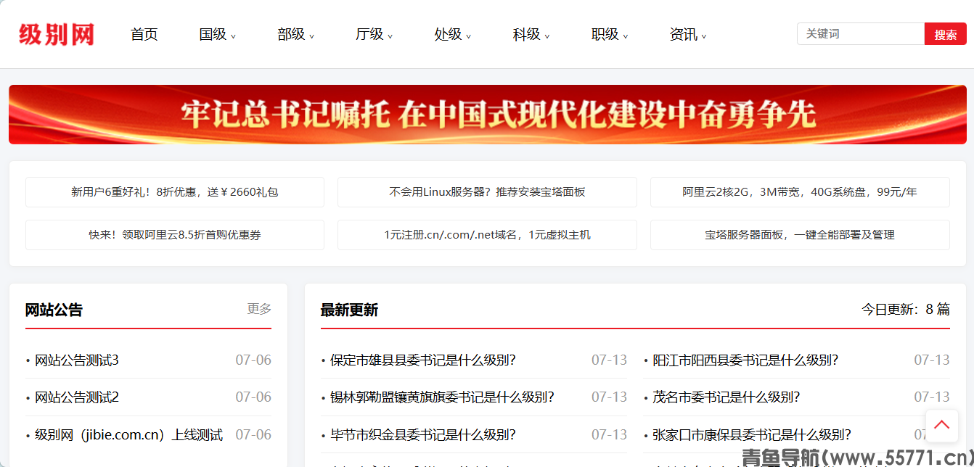Expand the chevron beside 处级
This screenshot has width=974, height=467.
tap(468, 36)
